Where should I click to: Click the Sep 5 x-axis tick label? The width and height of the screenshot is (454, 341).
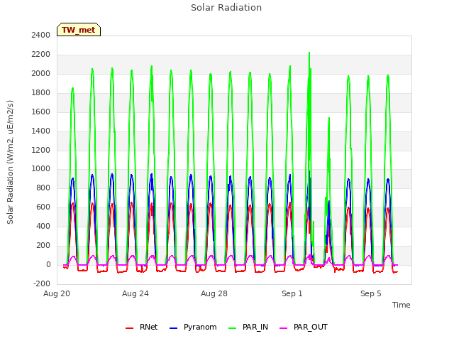click(x=370, y=293)
